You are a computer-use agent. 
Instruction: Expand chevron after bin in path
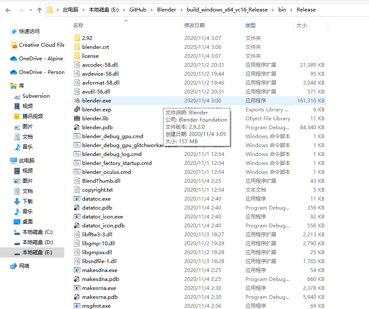291,10
